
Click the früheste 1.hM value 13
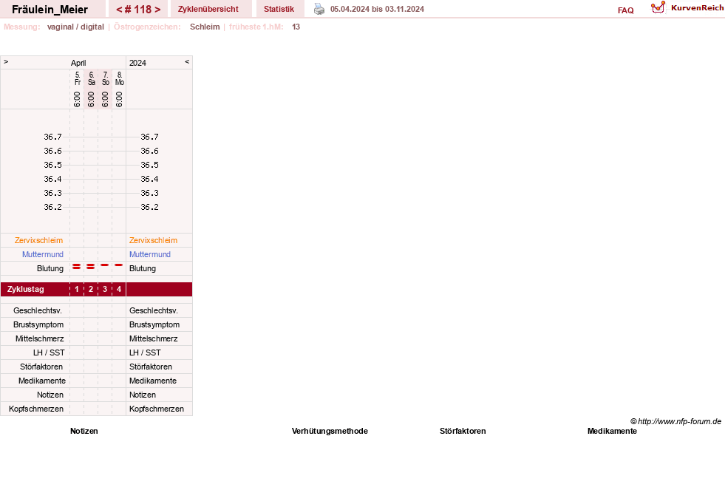[296, 27]
